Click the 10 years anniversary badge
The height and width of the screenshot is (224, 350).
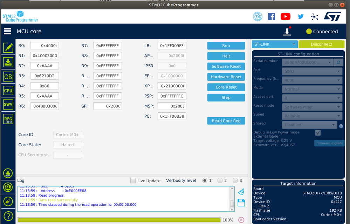[258, 17]
